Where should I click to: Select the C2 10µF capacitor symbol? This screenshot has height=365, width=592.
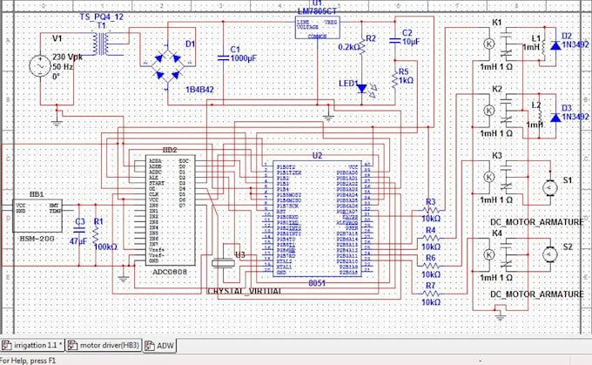(395, 40)
